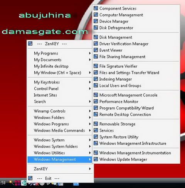This screenshot has height=188, width=185.
Task: Expand the My Programs submenu arrow
Action: click(90, 53)
